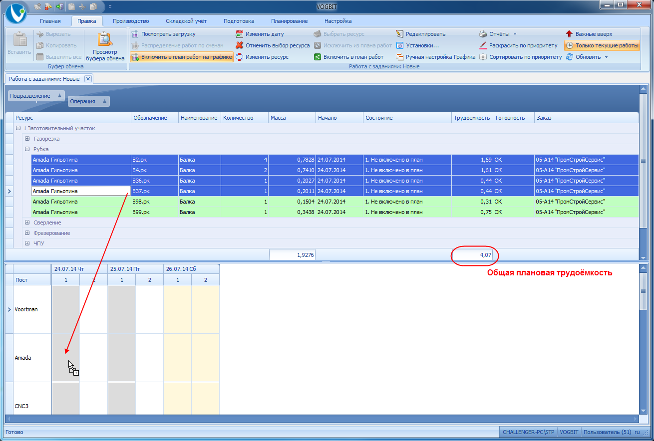This screenshot has height=441, width=654.
Task: Toggle Только текущие работы filter
Action: 602,46
